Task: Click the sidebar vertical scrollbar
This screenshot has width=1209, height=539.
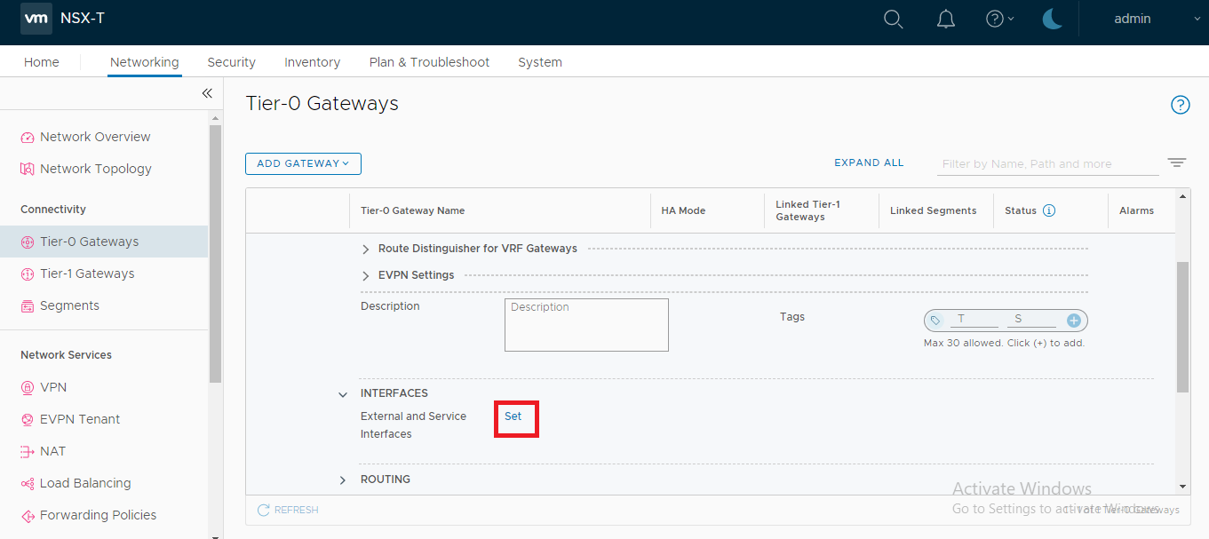Action: point(215,253)
